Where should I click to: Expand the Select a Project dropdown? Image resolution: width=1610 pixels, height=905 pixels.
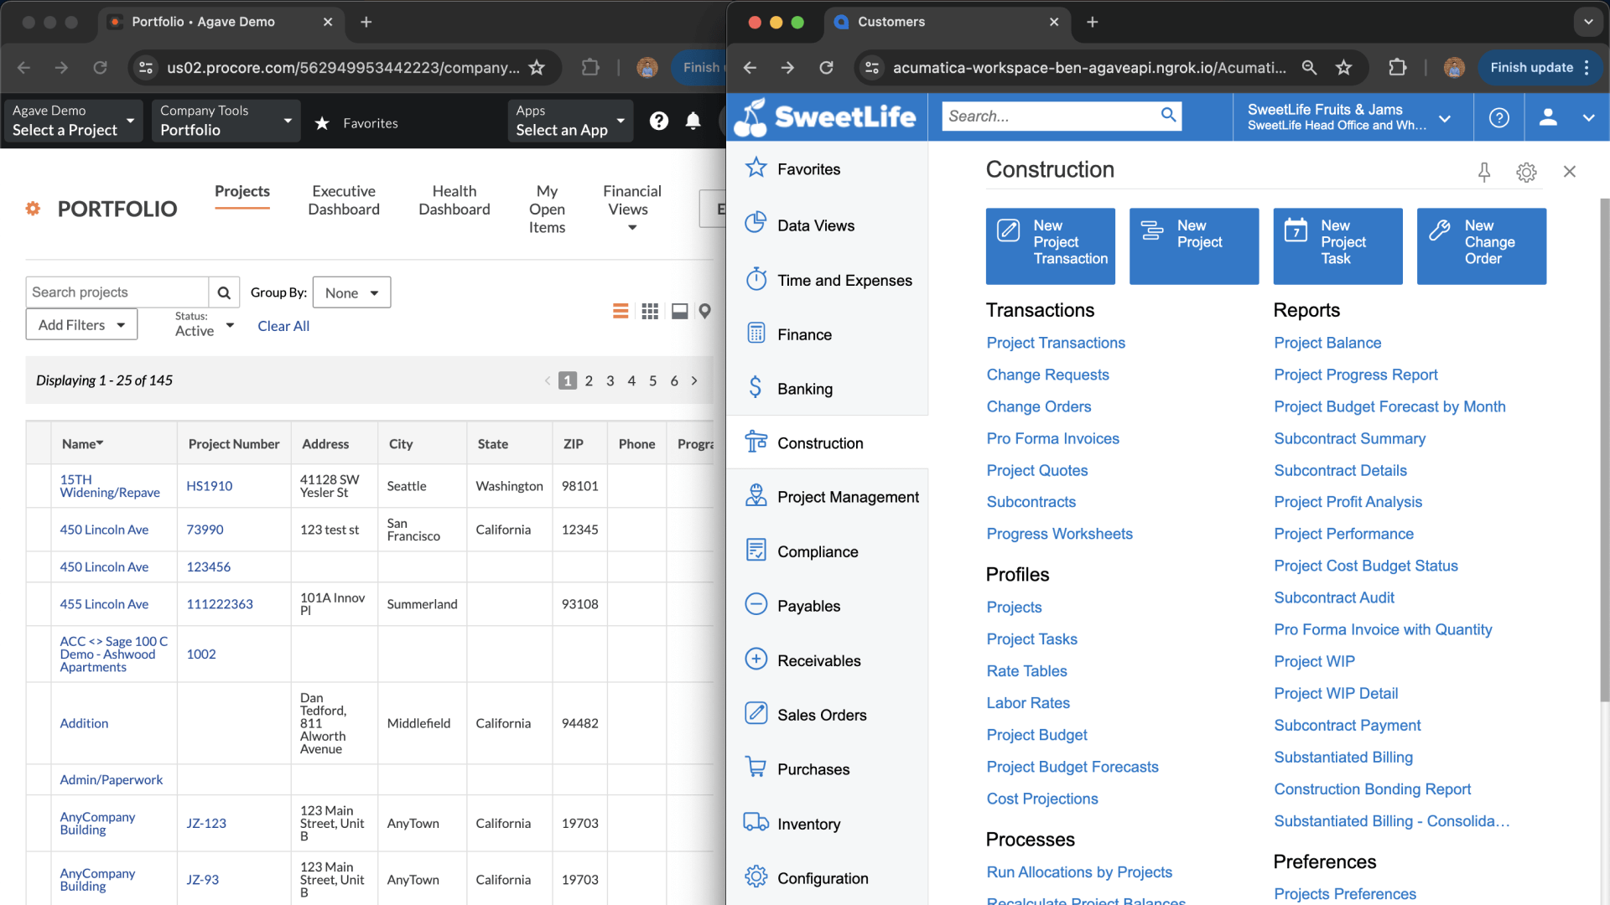click(x=72, y=121)
